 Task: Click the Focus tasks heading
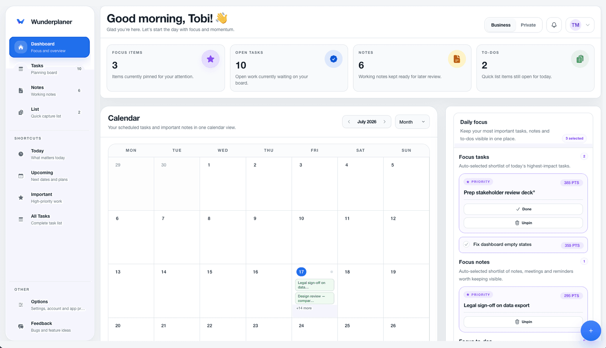click(x=474, y=157)
